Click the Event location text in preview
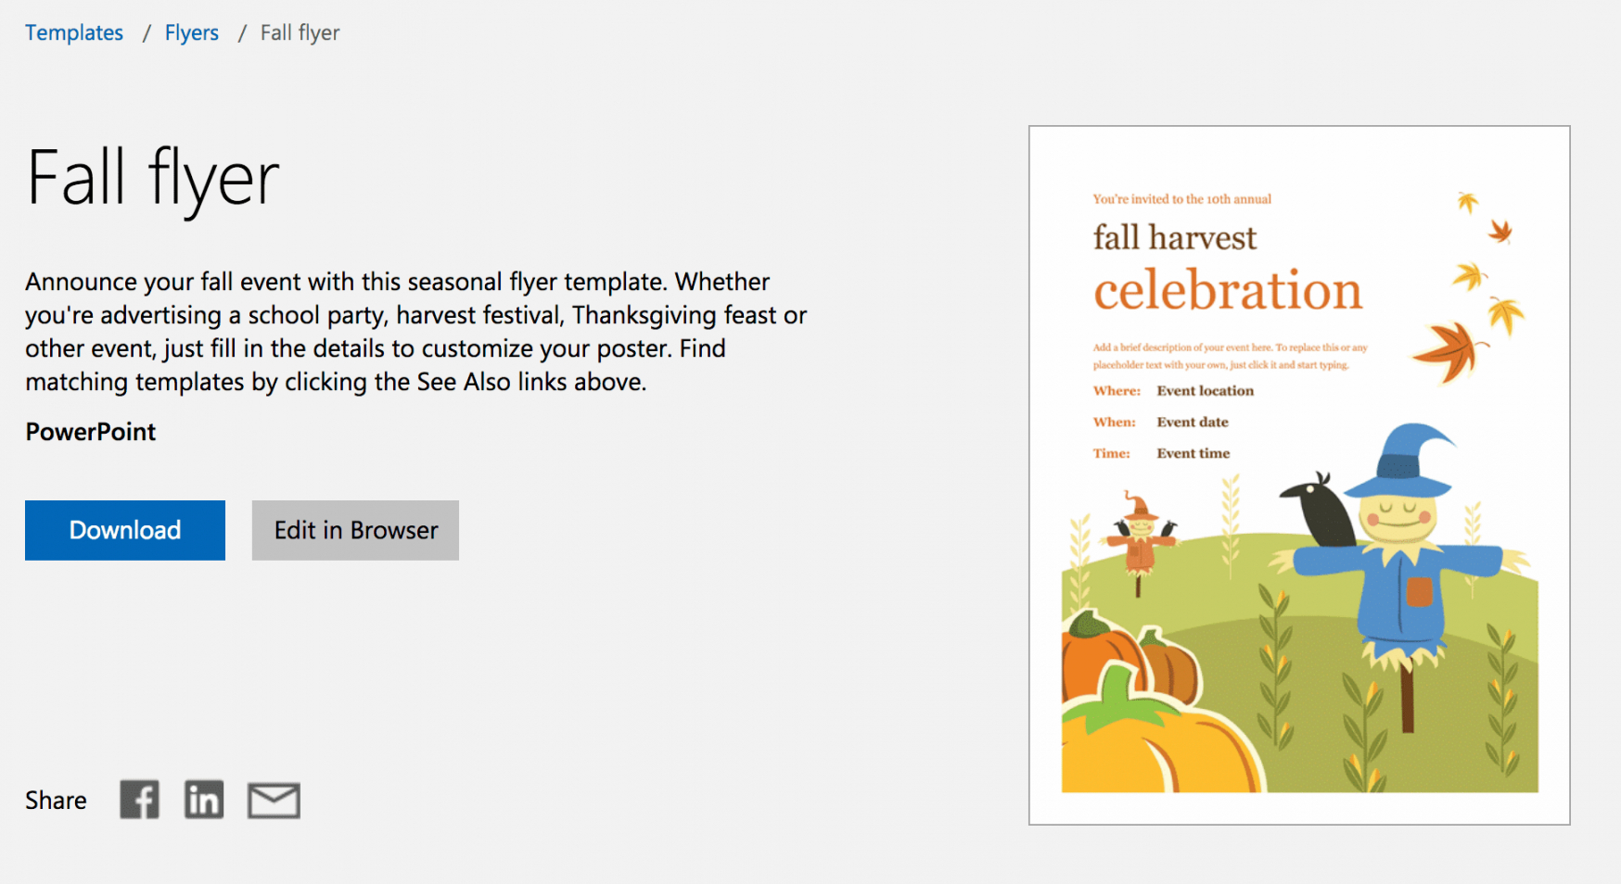This screenshot has width=1621, height=884. click(x=1205, y=391)
